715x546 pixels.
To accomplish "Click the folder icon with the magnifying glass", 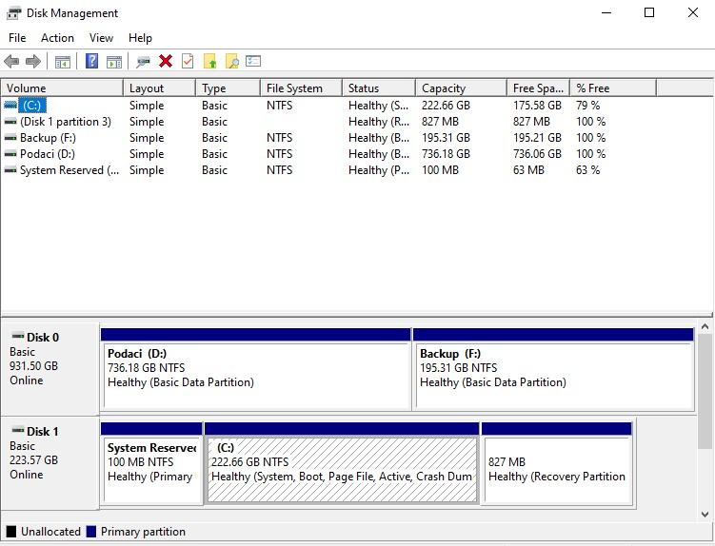I will [x=231, y=62].
